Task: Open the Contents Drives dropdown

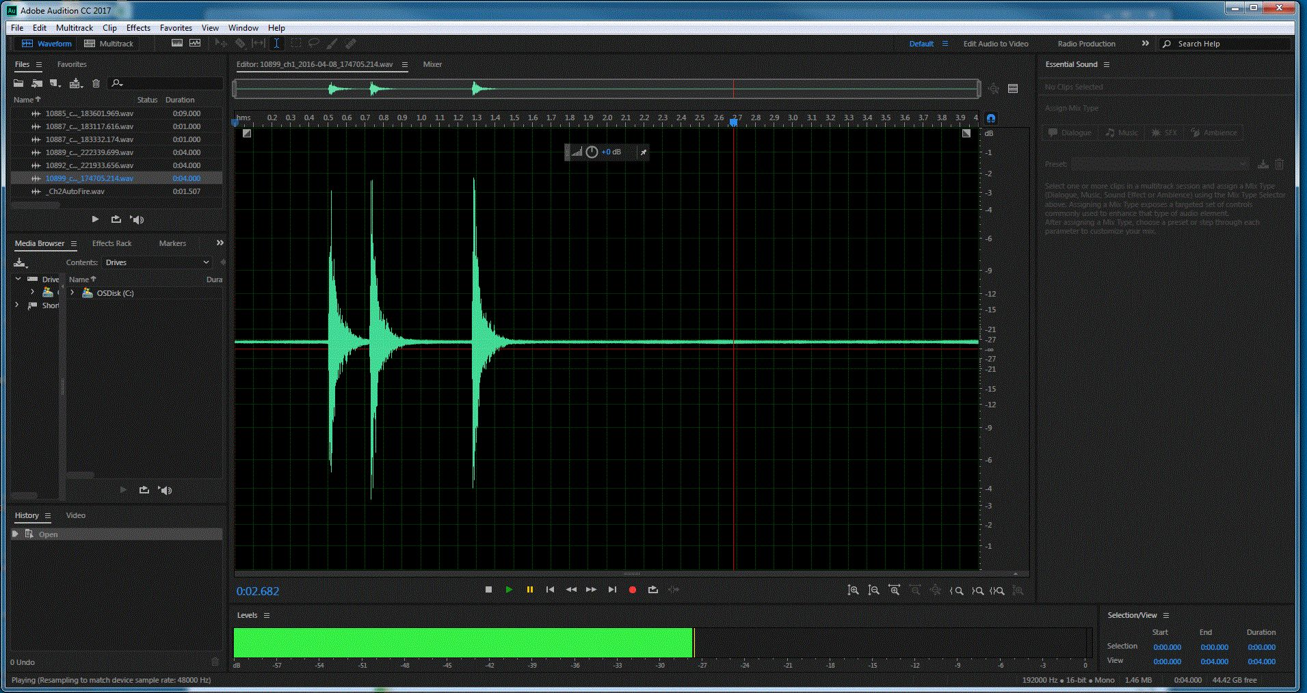Action: [x=157, y=262]
